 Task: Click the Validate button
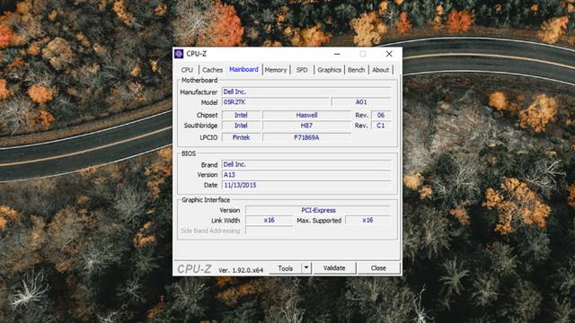334,268
